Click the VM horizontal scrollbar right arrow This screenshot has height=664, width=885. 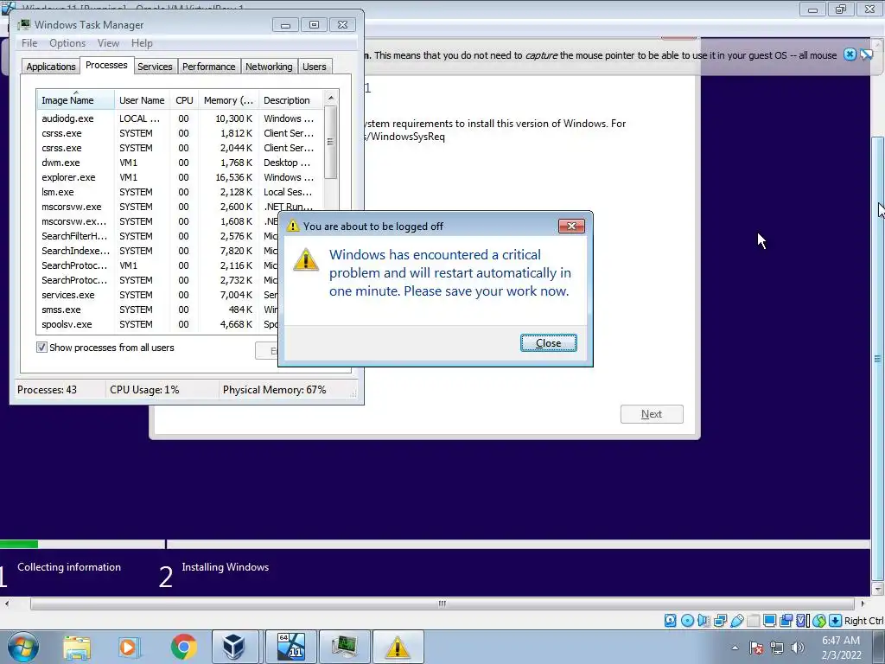863,603
